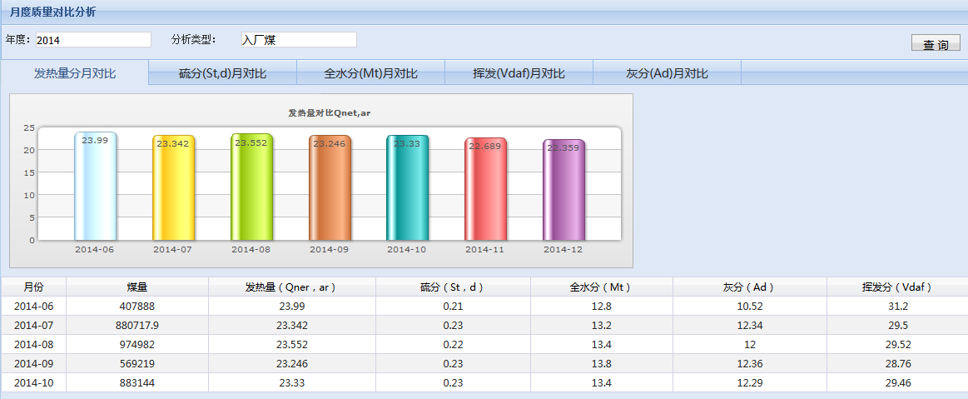Screen dimensions: 968x399
Task: Select the teal 2014-10 chart bar
Action: (x=408, y=189)
